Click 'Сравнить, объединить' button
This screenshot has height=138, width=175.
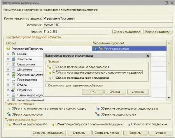coord(48,133)
